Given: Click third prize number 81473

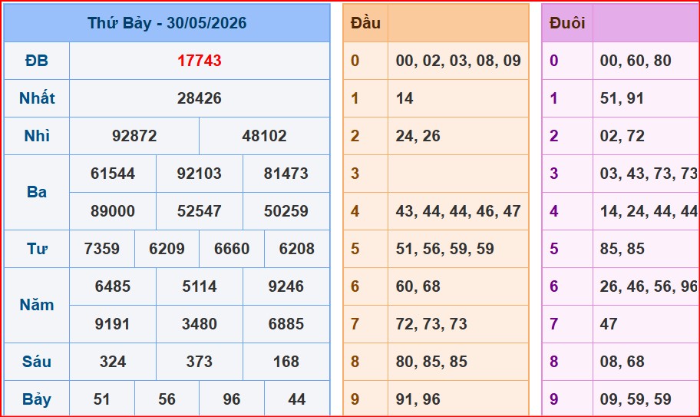Looking at the screenshot, I should point(286,174).
